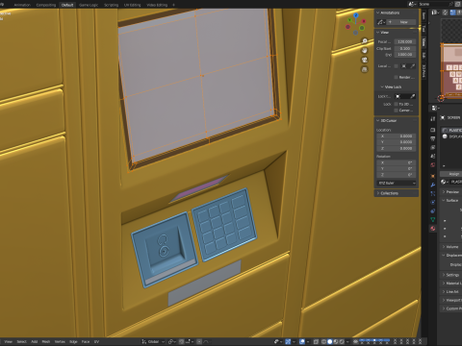Open the Mesh menu in viewport header
The width and height of the screenshot is (462, 346).
tap(46, 341)
